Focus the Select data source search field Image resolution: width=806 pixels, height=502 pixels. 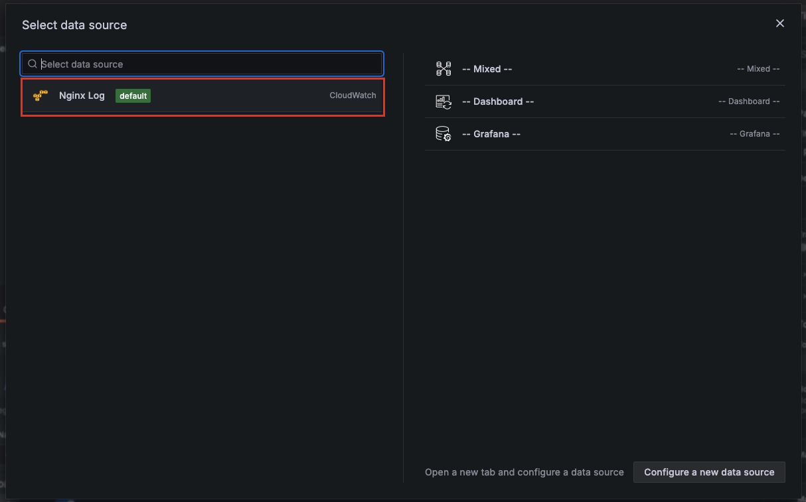202,64
